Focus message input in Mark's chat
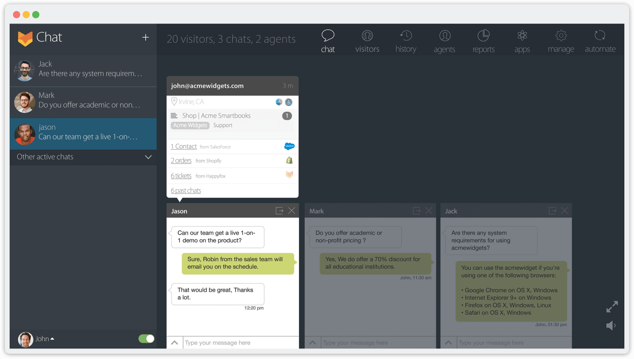The image size is (634, 359). point(378,343)
